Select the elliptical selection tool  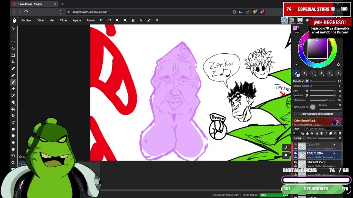[x=13, y=42]
